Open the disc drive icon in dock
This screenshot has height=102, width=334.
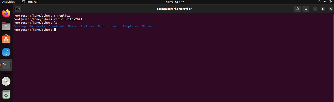point(6,81)
